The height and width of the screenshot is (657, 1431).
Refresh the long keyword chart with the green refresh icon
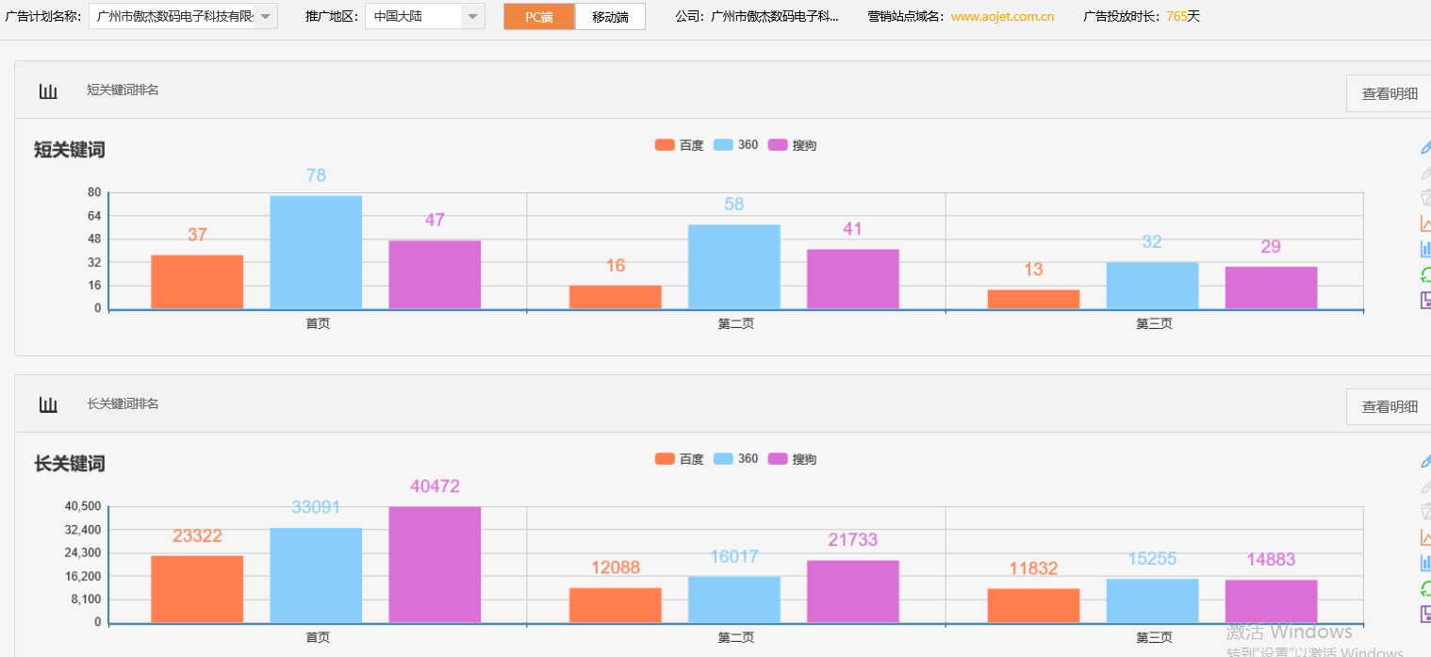pyautogui.click(x=1425, y=587)
